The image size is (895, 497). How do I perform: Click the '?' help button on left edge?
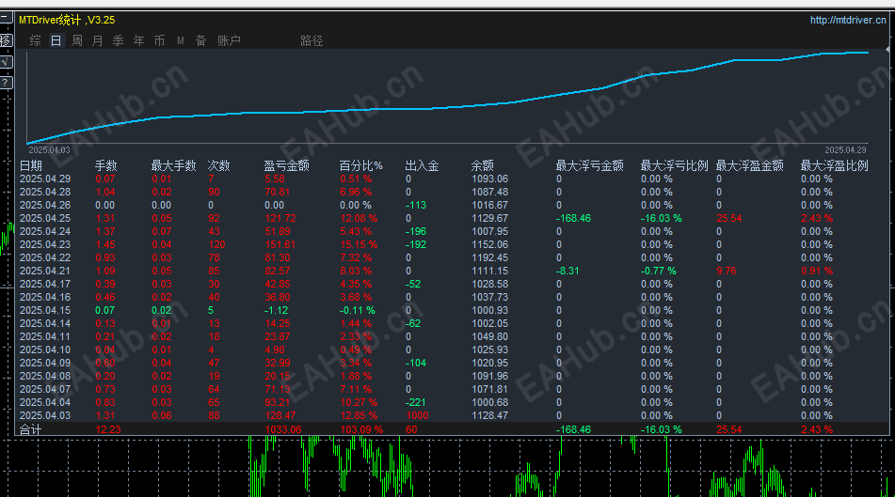[5, 84]
